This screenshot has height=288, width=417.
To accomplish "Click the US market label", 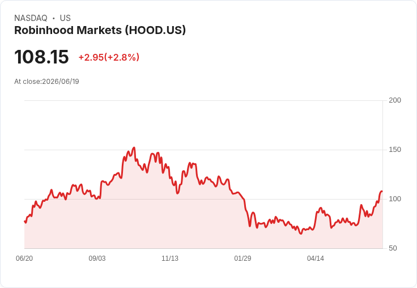I will click(x=65, y=18).
